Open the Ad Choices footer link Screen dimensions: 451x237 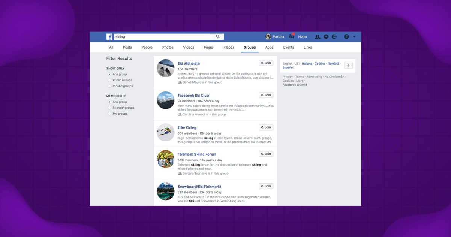pyautogui.click(x=334, y=77)
